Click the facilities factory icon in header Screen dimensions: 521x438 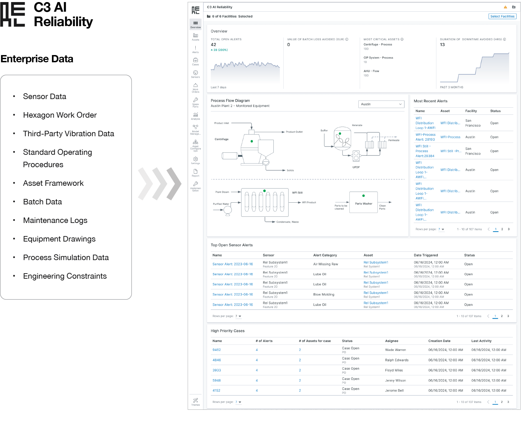[x=209, y=16]
